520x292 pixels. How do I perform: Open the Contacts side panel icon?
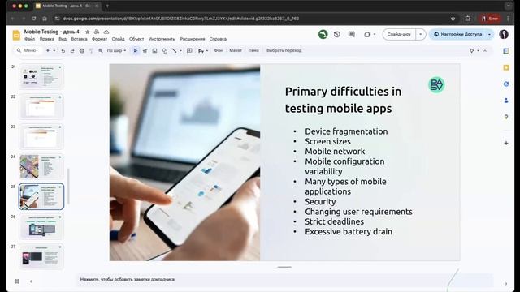(x=506, y=101)
